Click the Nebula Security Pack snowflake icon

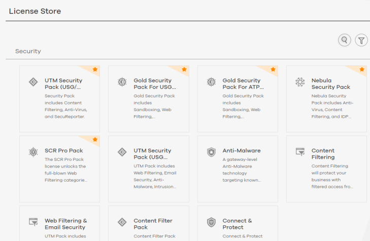click(300, 82)
